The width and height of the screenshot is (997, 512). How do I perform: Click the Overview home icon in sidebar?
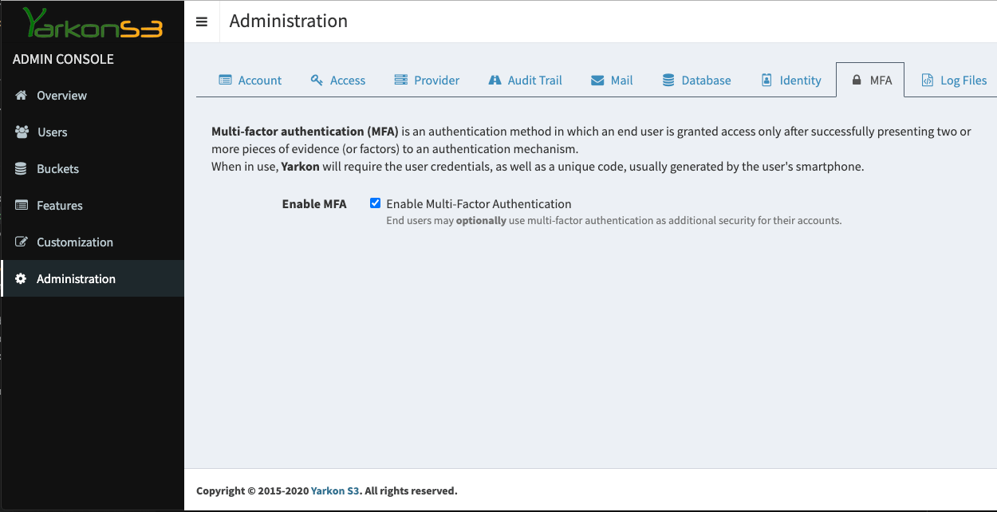pyautogui.click(x=22, y=96)
